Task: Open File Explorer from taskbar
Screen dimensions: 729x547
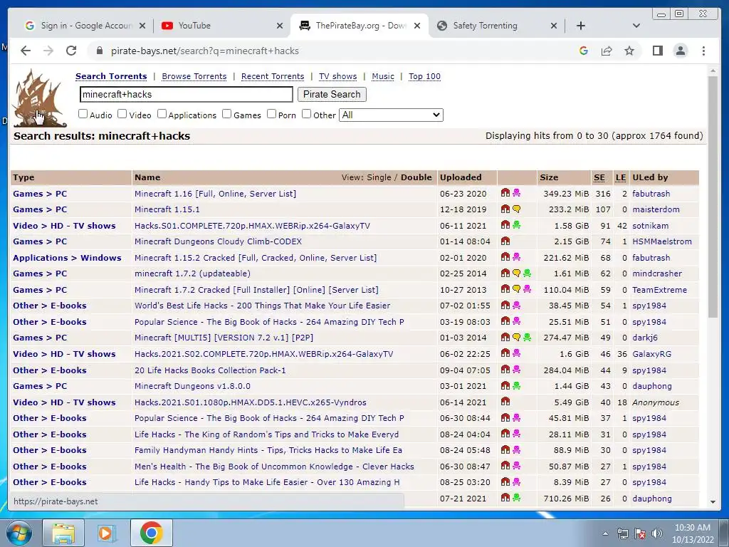Action: click(x=63, y=533)
